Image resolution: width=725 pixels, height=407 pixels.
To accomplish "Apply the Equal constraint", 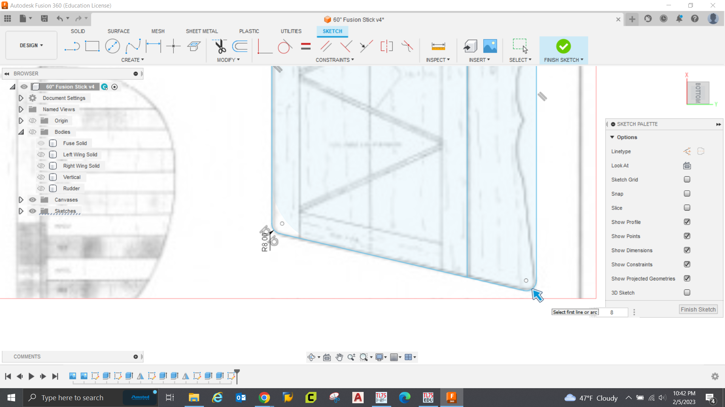I will [305, 46].
